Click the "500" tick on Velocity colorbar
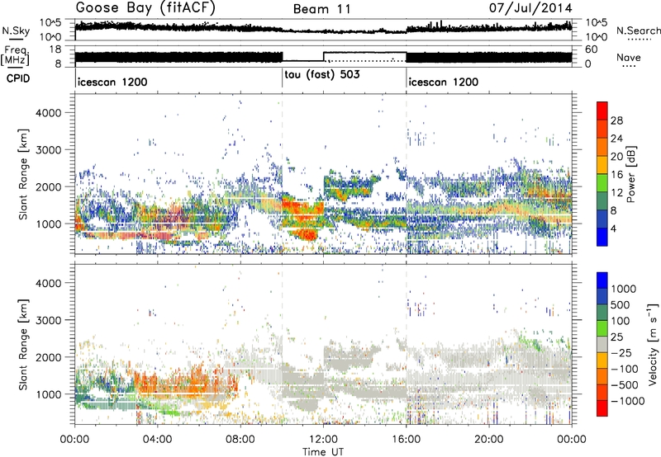 click(621, 304)
